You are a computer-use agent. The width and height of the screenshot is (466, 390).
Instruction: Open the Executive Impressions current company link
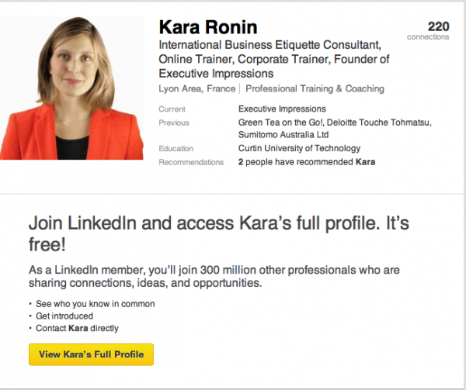[282, 109]
